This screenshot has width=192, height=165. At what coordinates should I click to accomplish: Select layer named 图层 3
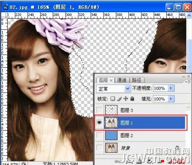tap(127, 110)
